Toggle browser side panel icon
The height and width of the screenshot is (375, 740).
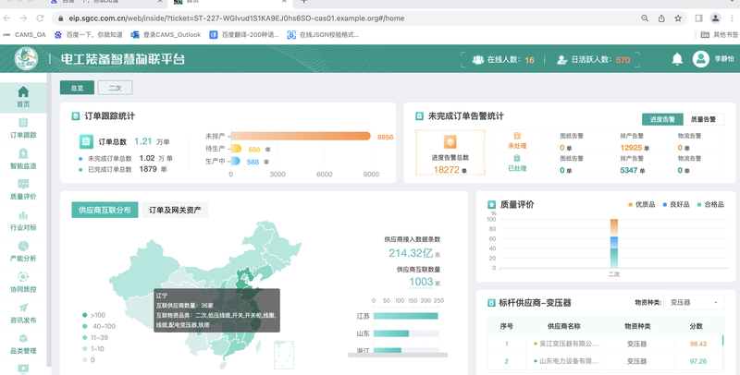pos(699,18)
